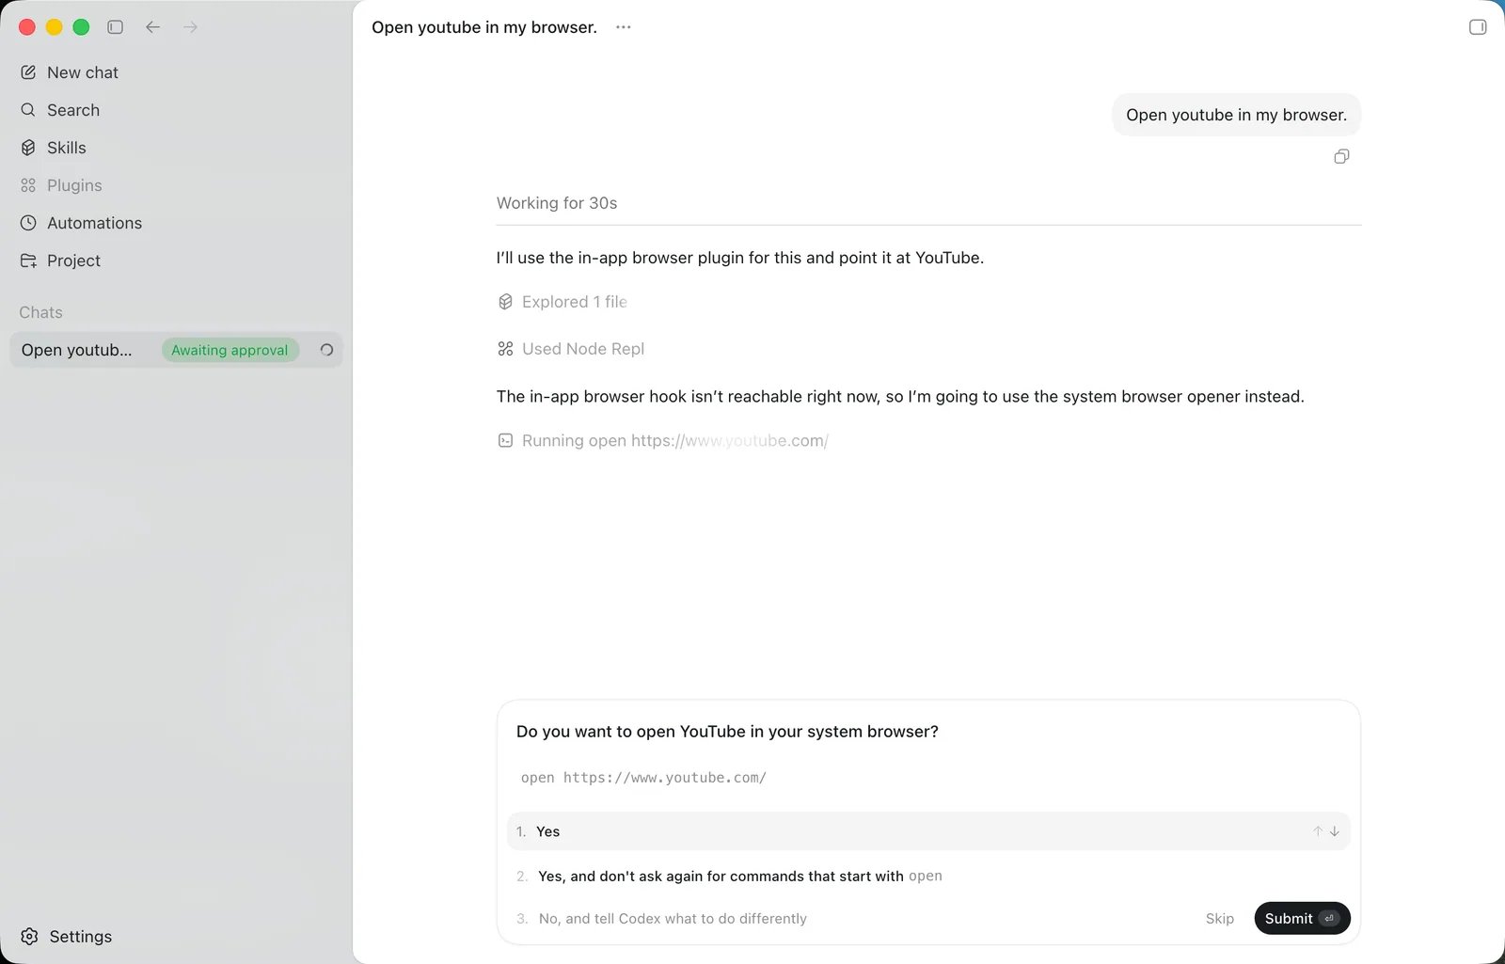Open Settings gear at bottom left

point(29,937)
